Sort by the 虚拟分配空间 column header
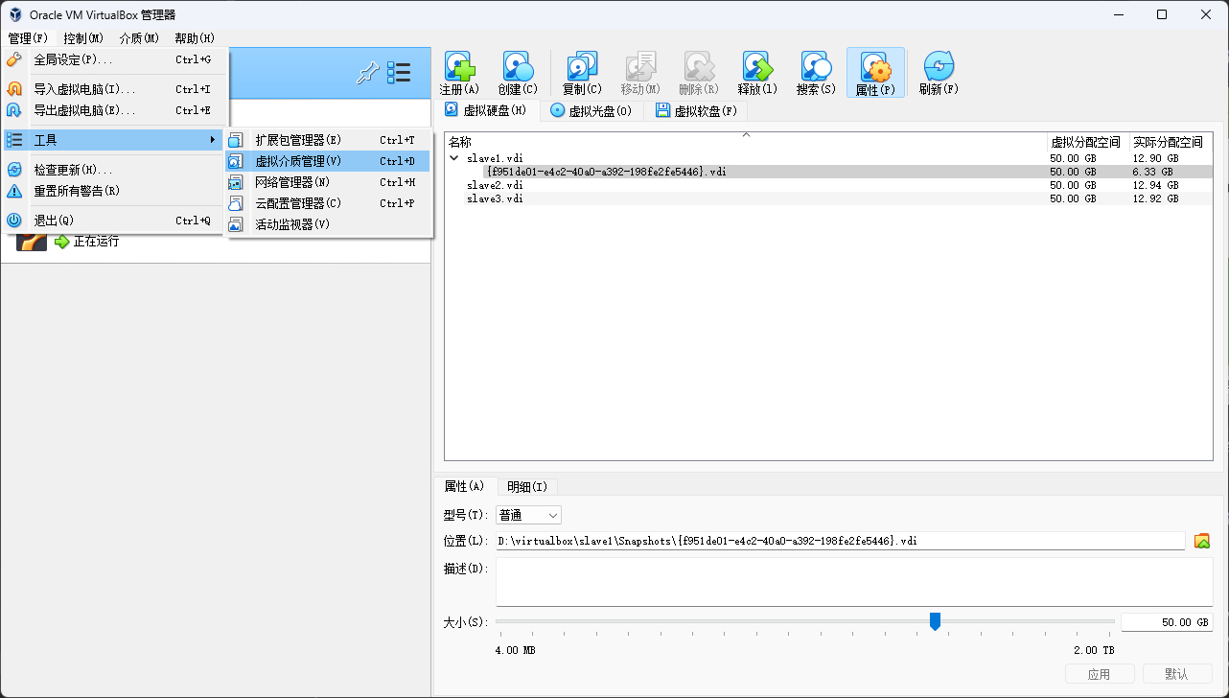 point(1088,142)
